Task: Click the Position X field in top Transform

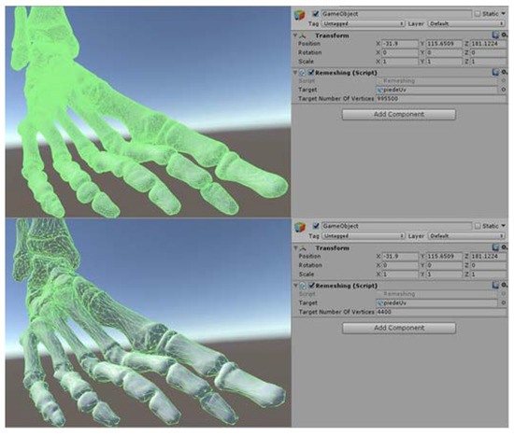Action: [x=400, y=44]
